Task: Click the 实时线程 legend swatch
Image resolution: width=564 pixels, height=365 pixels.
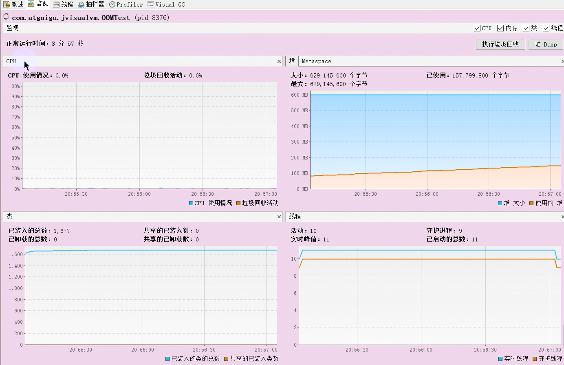Action: 500,359
